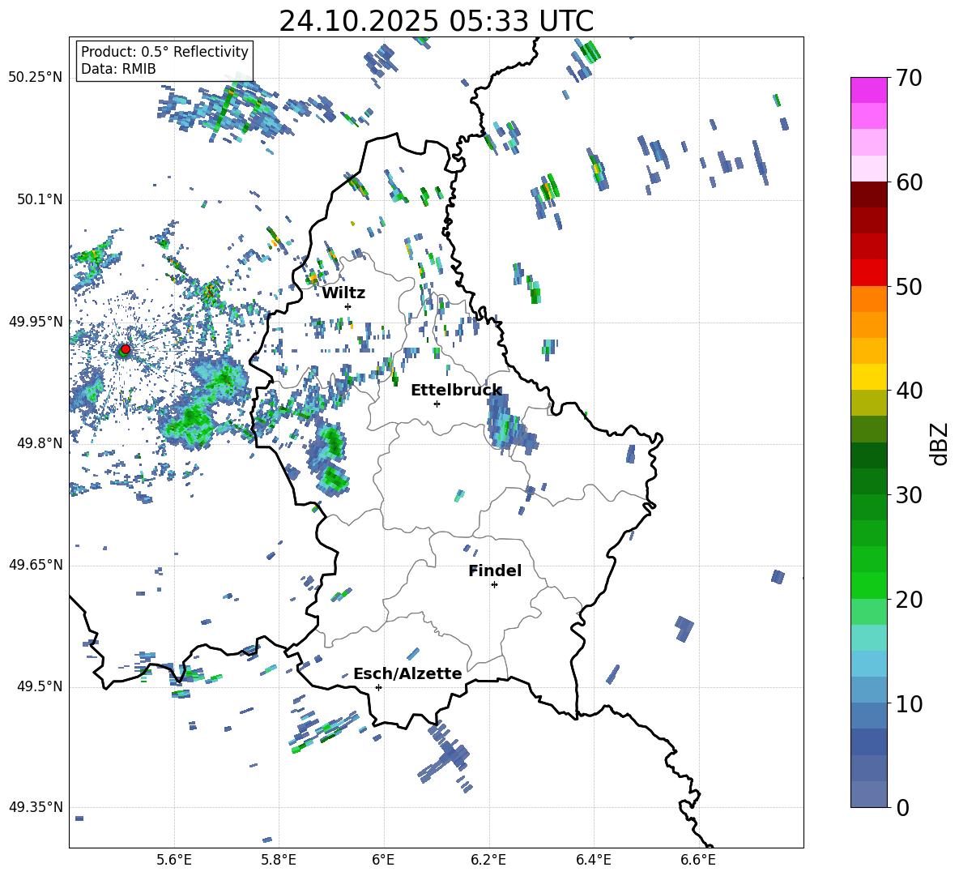Click the cross marker below Wiltz label
The width and height of the screenshot is (959, 876).
tap(347, 306)
